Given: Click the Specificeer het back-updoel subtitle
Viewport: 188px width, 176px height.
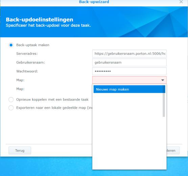Looking at the screenshot, I should [x=48, y=25].
